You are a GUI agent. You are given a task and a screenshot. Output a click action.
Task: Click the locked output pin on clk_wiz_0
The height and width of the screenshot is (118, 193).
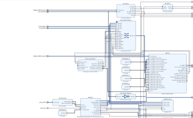[133, 15]
